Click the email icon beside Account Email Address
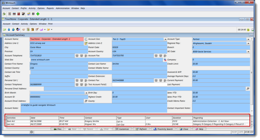The width and height of the screenshot is (260, 140). click(86, 101)
